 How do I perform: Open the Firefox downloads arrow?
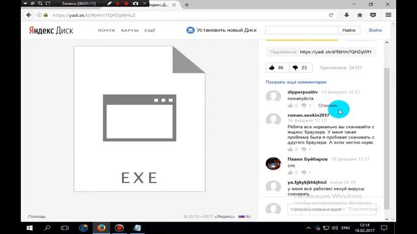tap(346, 15)
